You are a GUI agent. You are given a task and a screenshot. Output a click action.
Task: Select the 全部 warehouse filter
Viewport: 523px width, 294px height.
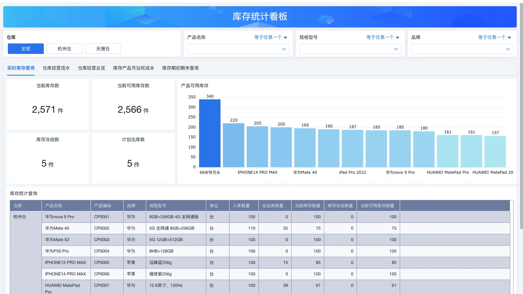pyautogui.click(x=25, y=48)
